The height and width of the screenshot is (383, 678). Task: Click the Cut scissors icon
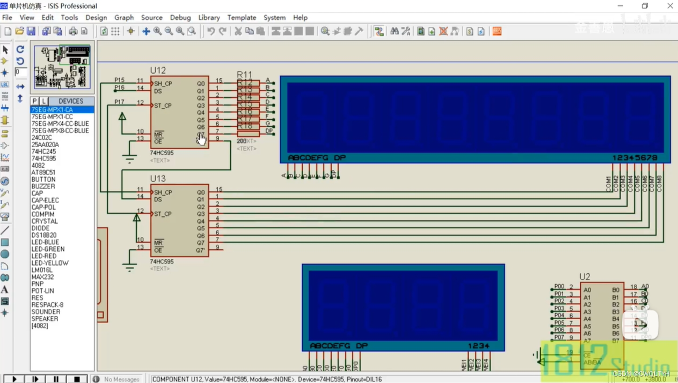click(x=238, y=32)
